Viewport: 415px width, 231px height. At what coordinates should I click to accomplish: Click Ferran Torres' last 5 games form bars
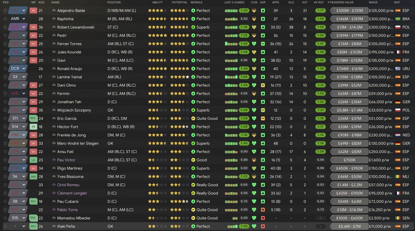pos(231,44)
